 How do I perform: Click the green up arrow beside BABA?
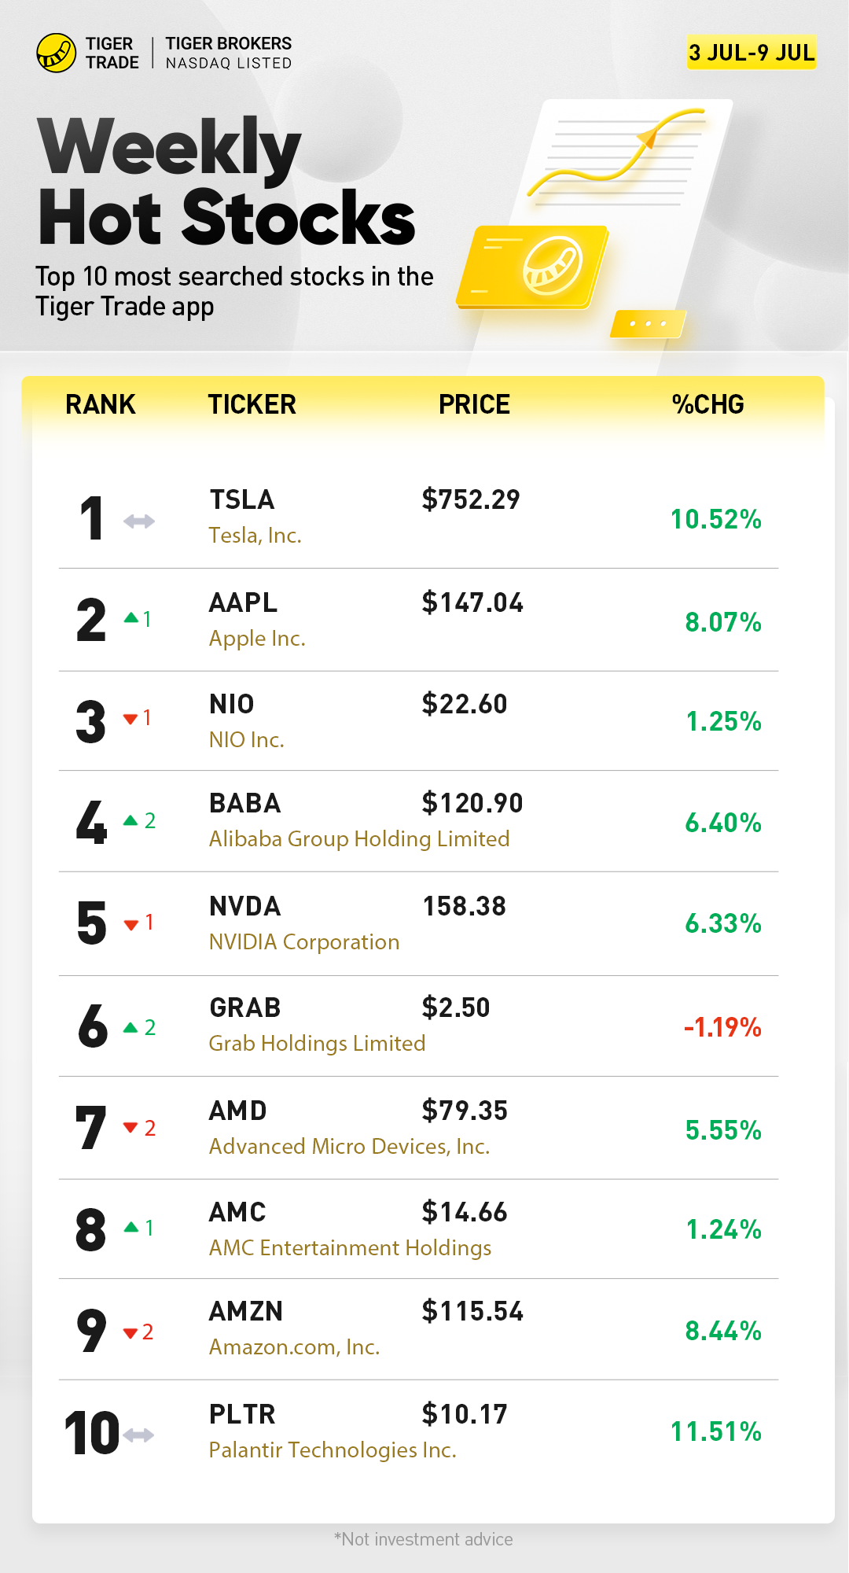[130, 821]
